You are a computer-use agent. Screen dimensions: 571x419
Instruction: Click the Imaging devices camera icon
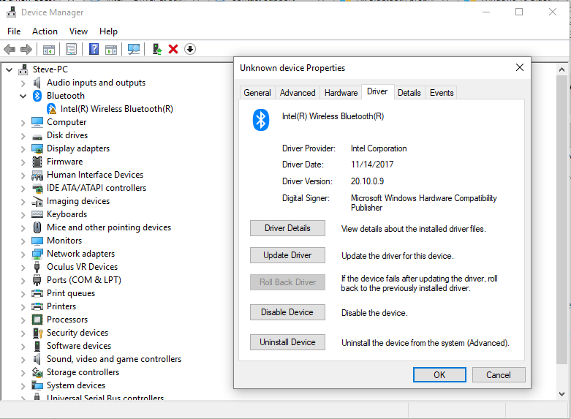point(37,201)
